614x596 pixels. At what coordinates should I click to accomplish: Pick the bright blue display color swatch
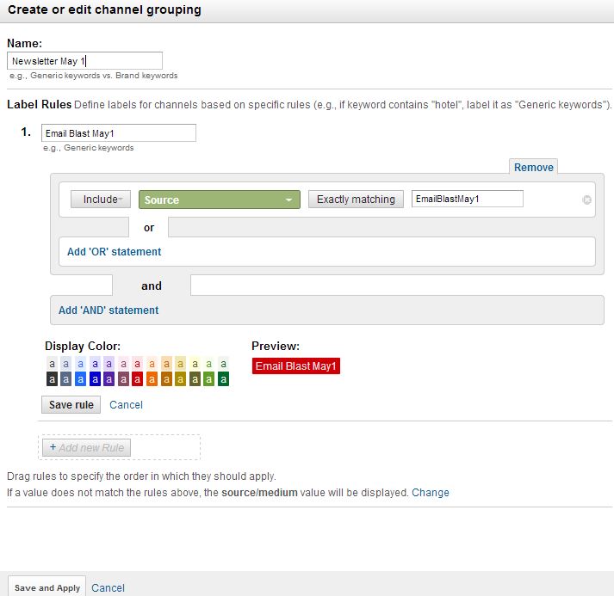80,378
